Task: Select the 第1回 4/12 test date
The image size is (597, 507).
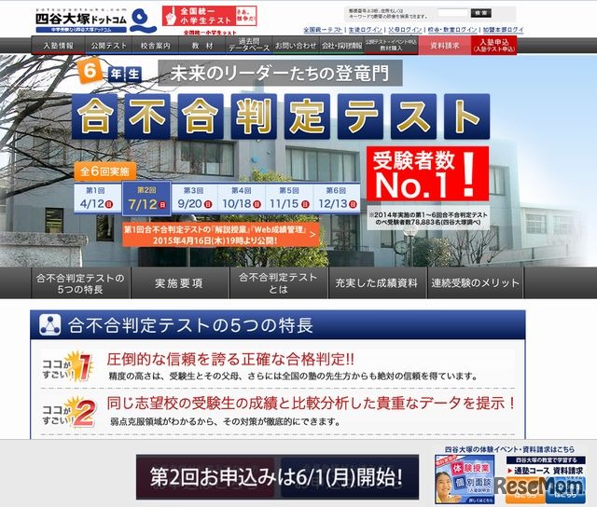Action: coord(97,199)
